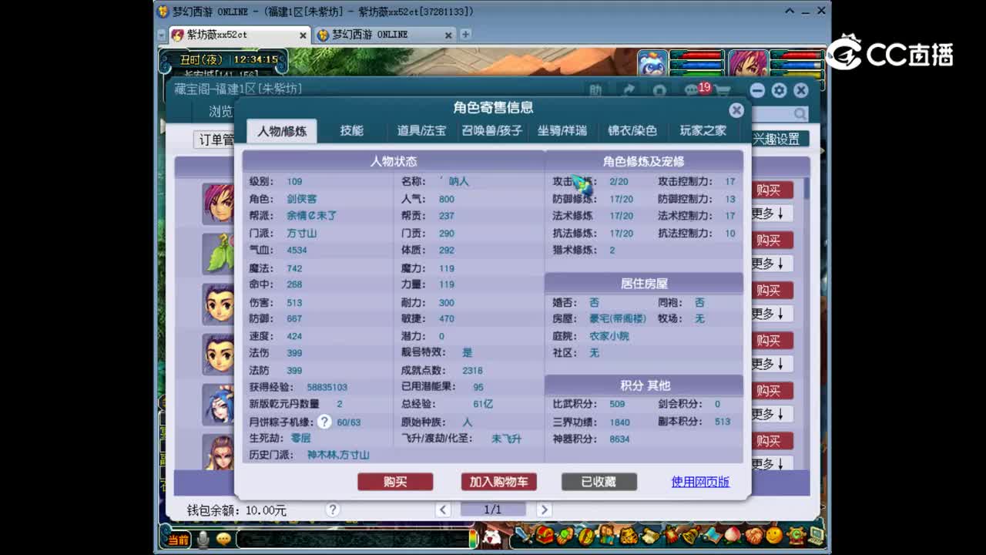Click the help icon beside 钱包余额
This screenshot has width=986, height=555.
(x=332, y=510)
